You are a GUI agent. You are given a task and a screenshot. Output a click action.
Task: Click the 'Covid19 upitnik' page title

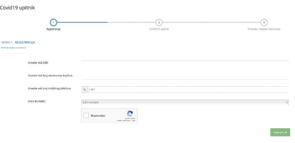[17, 7]
